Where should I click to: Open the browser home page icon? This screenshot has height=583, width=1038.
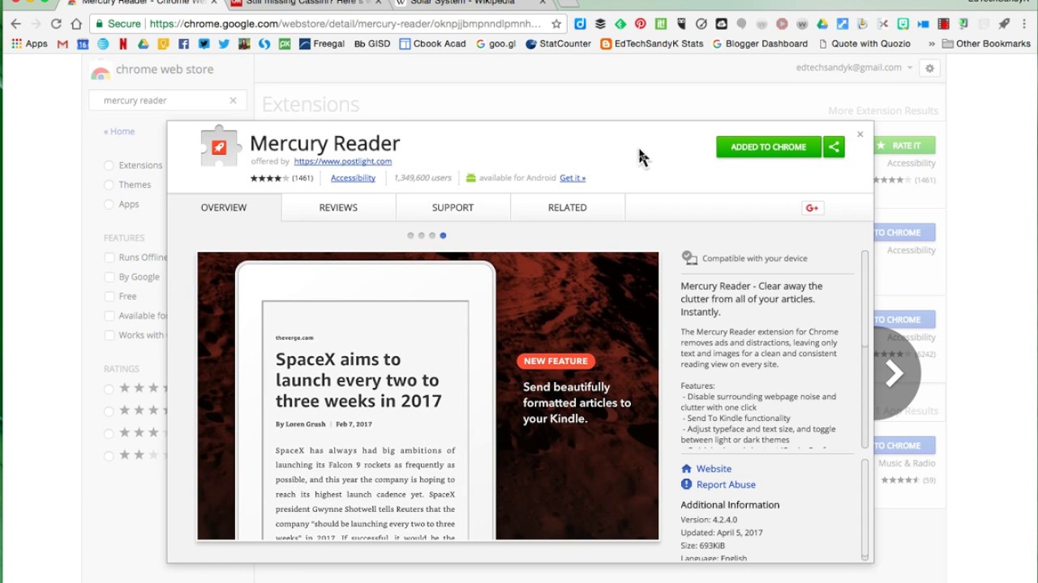coord(76,24)
